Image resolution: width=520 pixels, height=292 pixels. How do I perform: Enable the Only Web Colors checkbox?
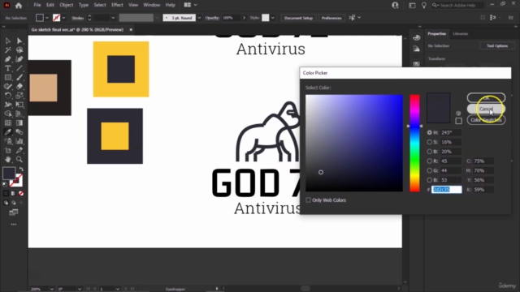click(309, 200)
